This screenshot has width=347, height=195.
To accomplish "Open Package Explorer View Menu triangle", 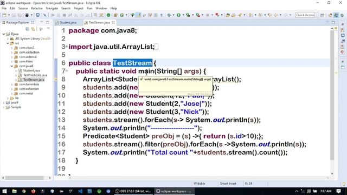I will (48, 29).
